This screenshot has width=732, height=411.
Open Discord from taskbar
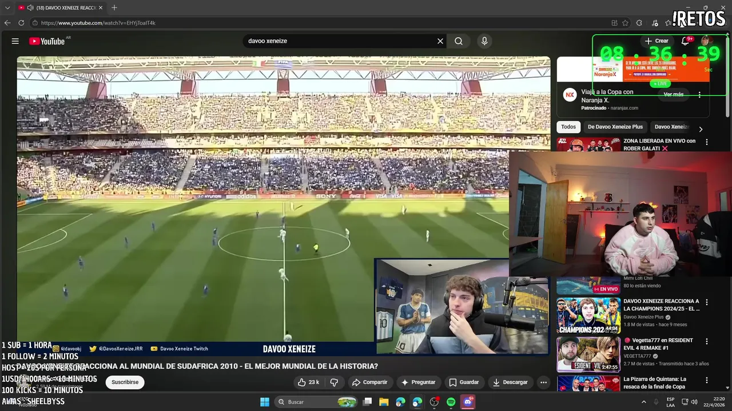pyautogui.click(x=468, y=402)
